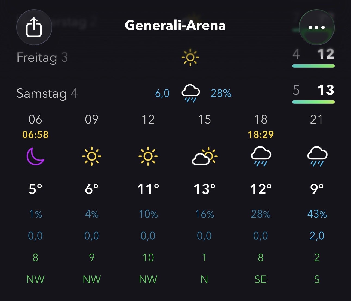Click the partly cloudy icon at 15
This screenshot has height=301, width=351.
205,156
